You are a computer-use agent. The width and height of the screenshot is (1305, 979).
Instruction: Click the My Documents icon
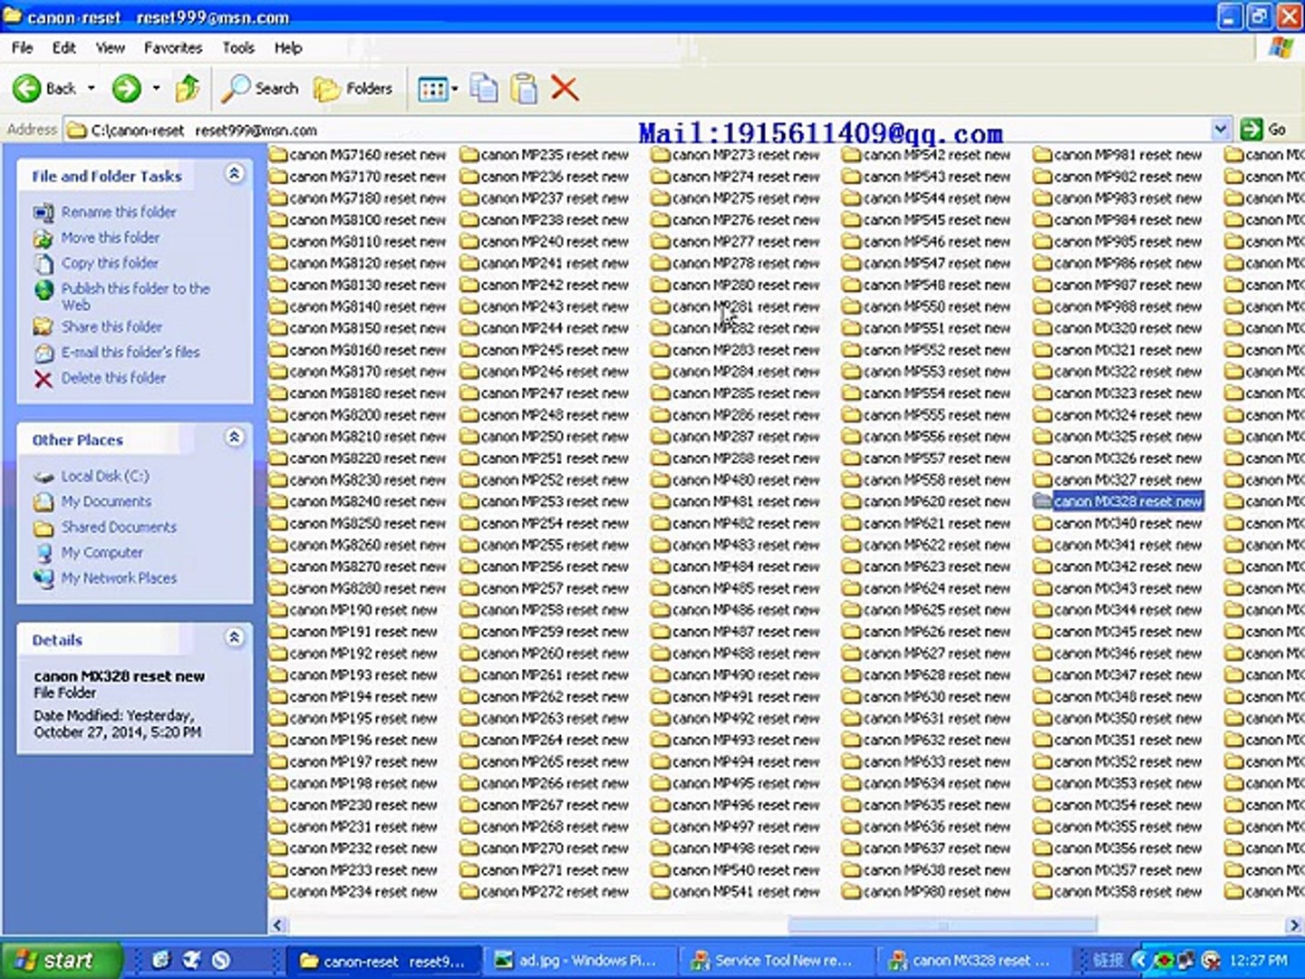pyautogui.click(x=43, y=501)
